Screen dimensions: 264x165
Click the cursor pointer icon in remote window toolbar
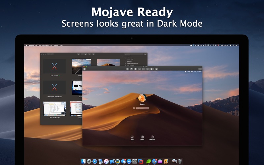[x=139, y=69]
